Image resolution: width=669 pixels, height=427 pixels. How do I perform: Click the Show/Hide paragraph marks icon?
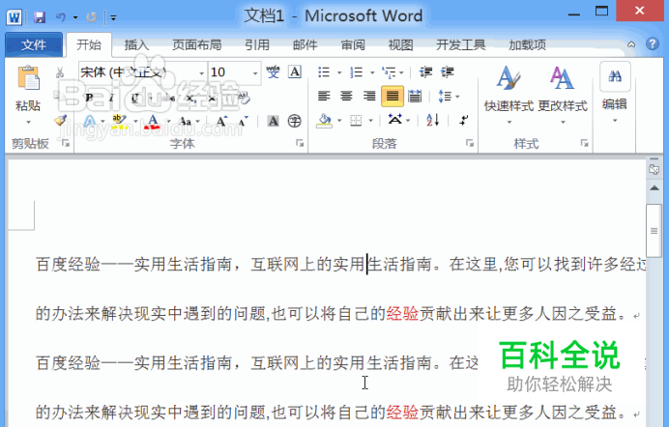point(464,121)
